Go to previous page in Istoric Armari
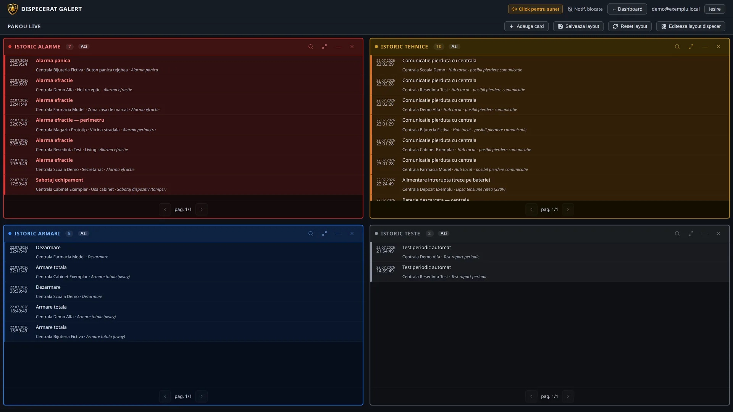The width and height of the screenshot is (733, 412). click(165, 396)
